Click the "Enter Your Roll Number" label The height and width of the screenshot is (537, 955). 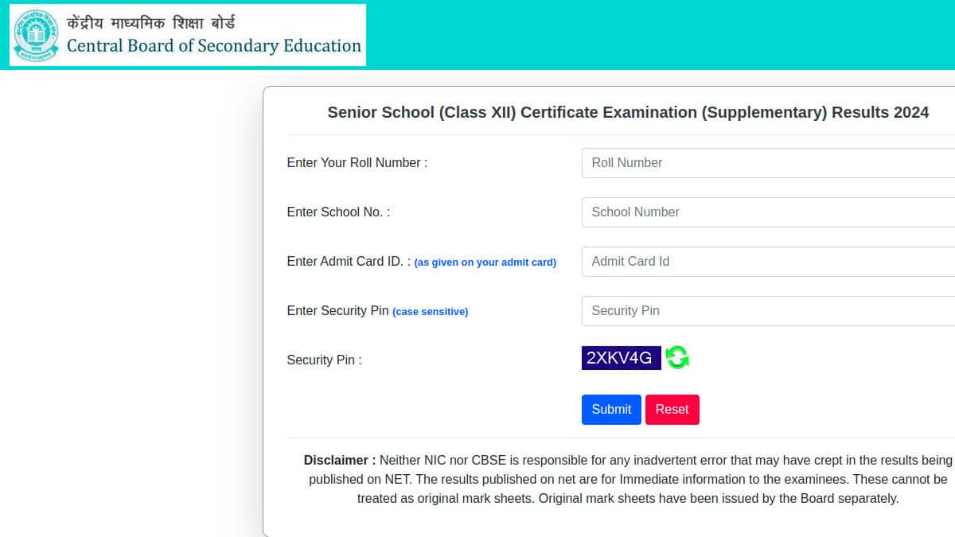click(x=357, y=162)
